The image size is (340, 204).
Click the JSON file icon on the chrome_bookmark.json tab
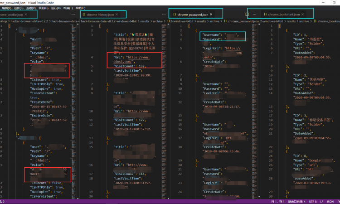(265, 15)
